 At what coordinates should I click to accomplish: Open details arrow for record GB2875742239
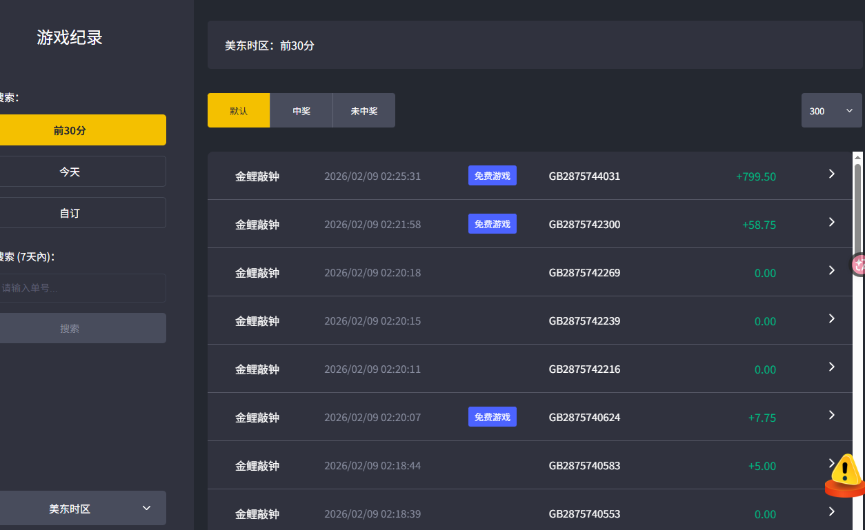click(x=831, y=319)
